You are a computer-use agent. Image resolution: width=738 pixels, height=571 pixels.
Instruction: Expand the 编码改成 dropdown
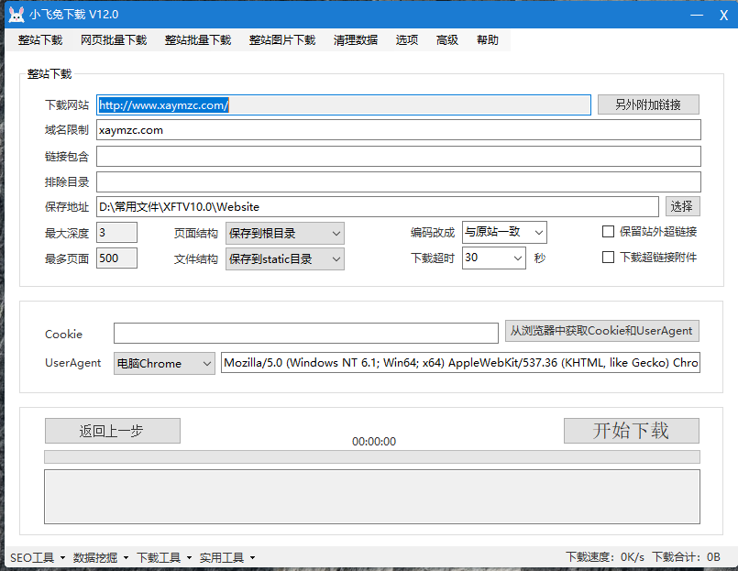(x=504, y=233)
